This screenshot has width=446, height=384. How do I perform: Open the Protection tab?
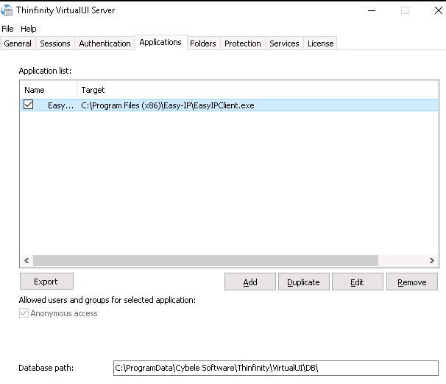243,43
